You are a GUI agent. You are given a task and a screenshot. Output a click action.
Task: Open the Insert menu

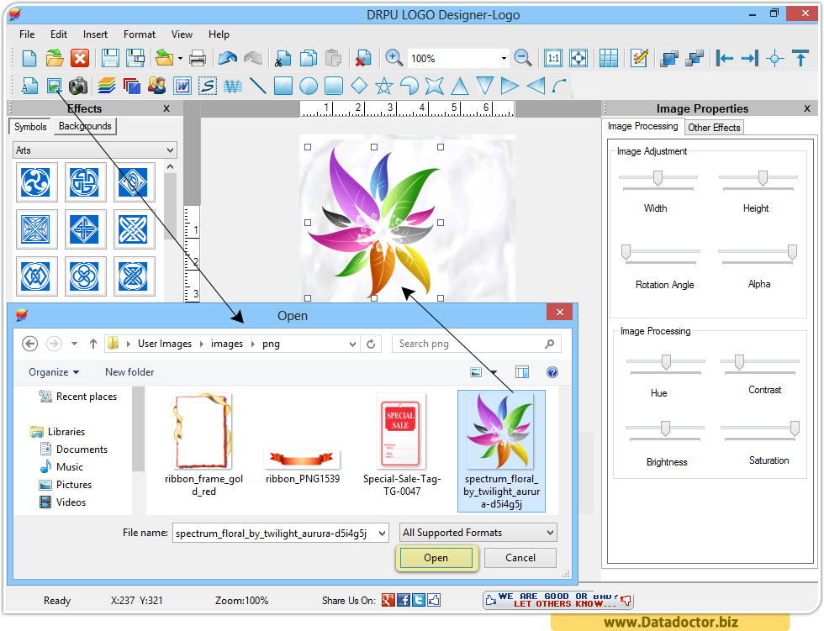95,34
